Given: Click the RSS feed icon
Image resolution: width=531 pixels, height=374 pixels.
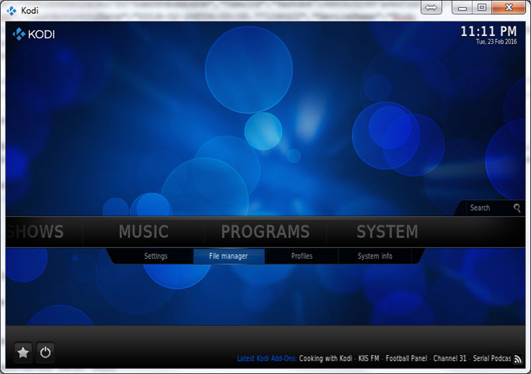Looking at the screenshot, I should [518, 359].
